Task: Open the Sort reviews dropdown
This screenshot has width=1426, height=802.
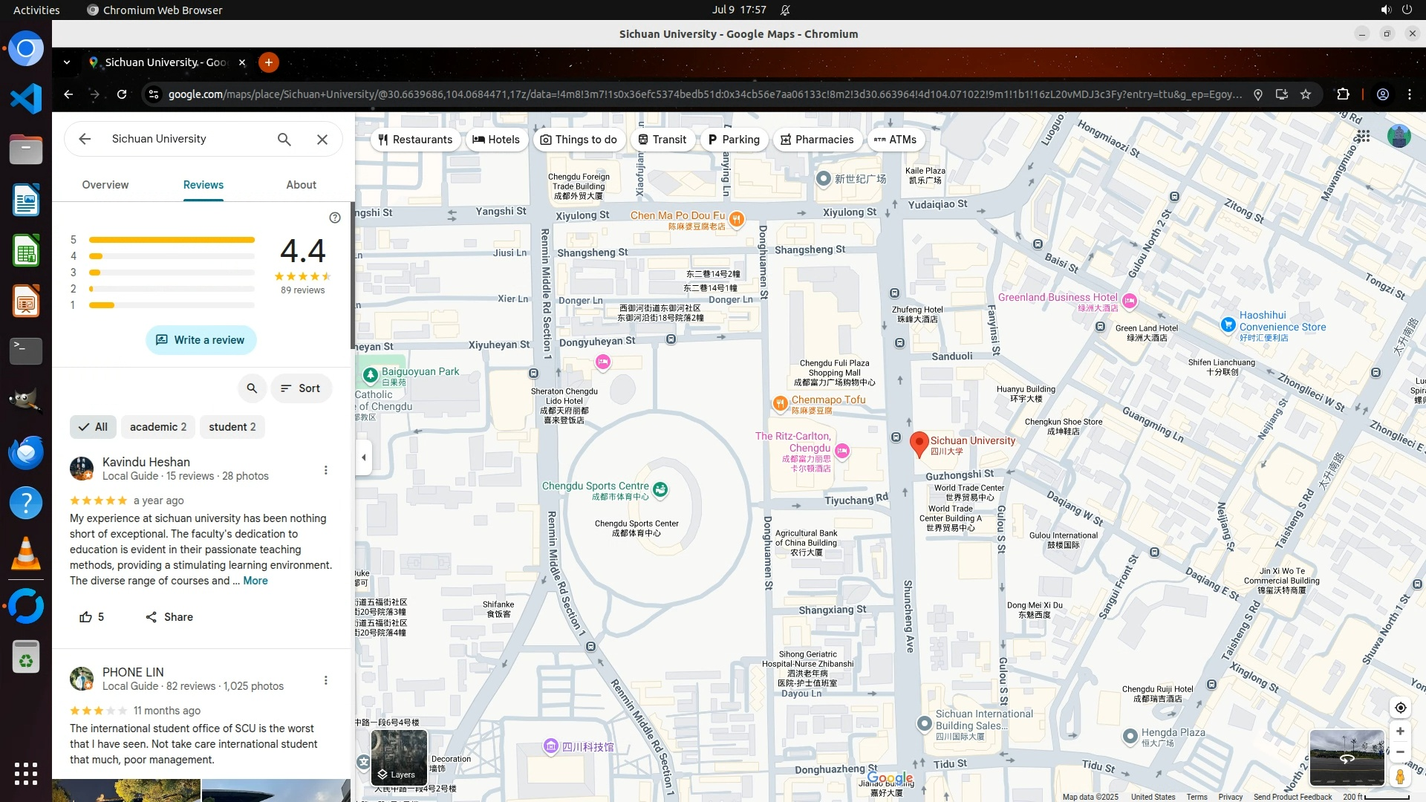Action: [x=301, y=388]
